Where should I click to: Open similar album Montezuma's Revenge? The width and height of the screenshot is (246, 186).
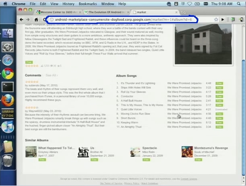click(x=211, y=148)
